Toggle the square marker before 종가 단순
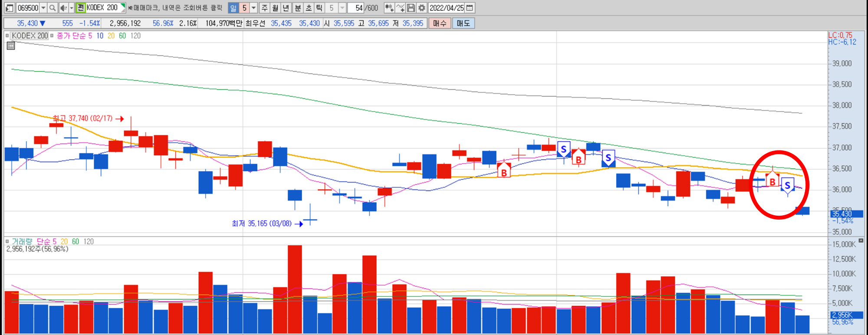The width and height of the screenshot is (868, 335). (x=52, y=36)
